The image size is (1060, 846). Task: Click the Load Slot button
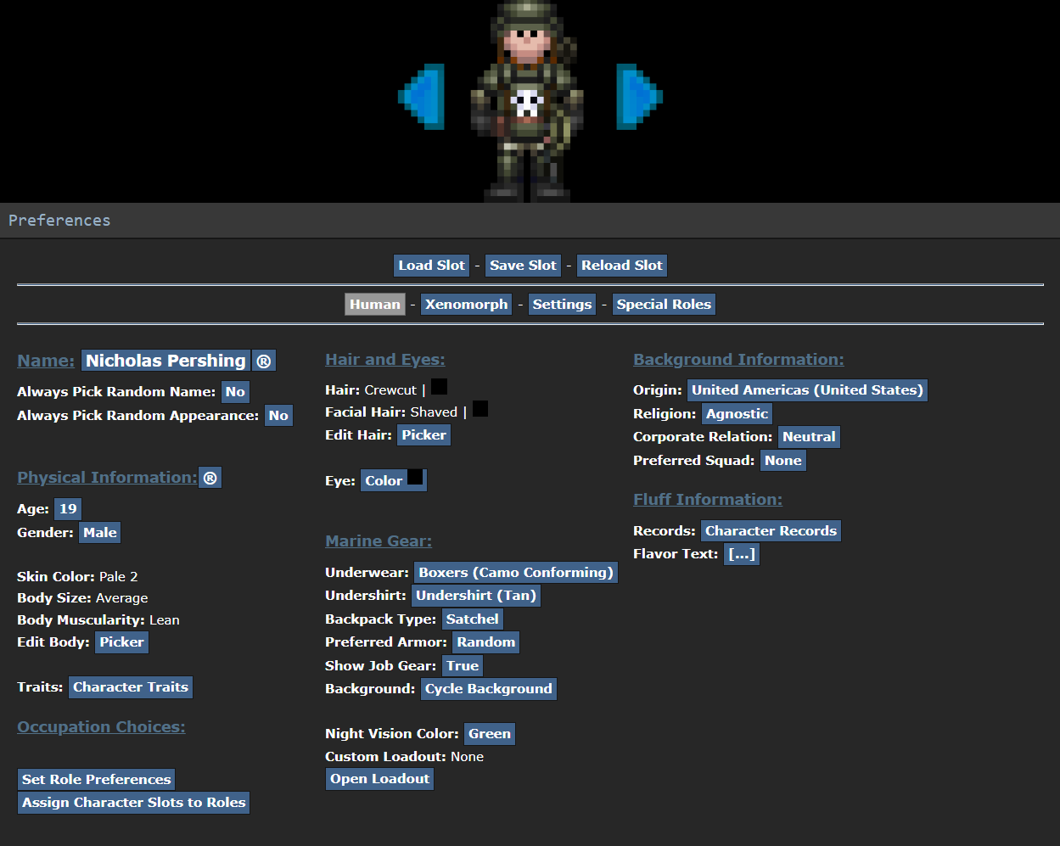(432, 266)
